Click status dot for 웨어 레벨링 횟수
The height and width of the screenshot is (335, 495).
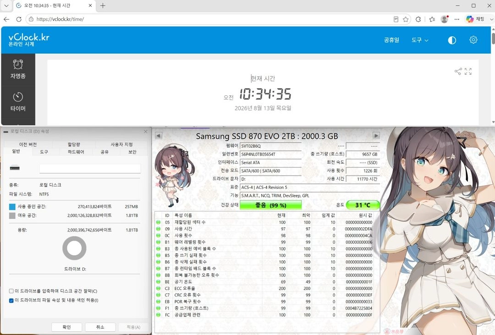[159, 242]
